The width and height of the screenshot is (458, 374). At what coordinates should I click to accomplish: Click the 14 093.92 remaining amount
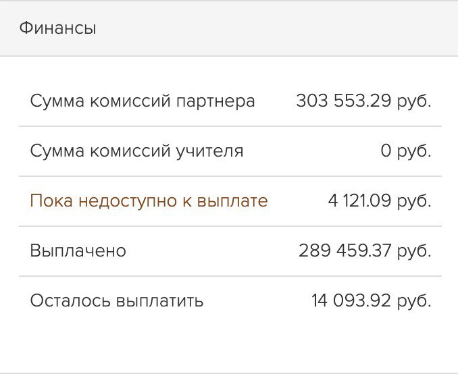[351, 301]
